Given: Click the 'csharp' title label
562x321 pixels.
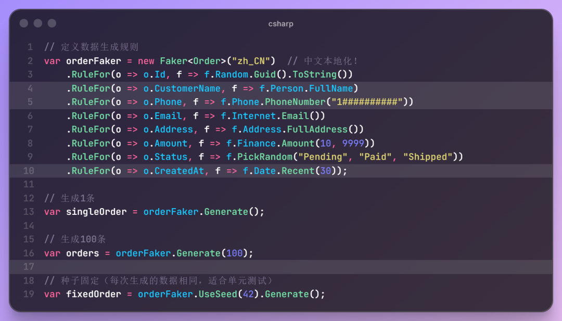Looking at the screenshot, I should click(280, 23).
